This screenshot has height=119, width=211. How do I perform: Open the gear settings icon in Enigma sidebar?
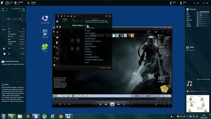(x=57, y=21)
